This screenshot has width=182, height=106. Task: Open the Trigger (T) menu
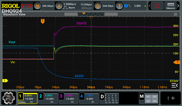[119, 6]
